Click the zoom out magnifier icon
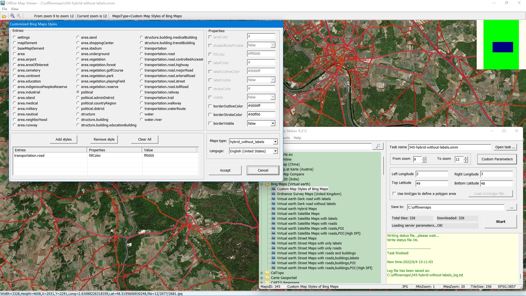Image resolution: width=526 pixels, height=296 pixels. pyautogui.click(x=12, y=16)
